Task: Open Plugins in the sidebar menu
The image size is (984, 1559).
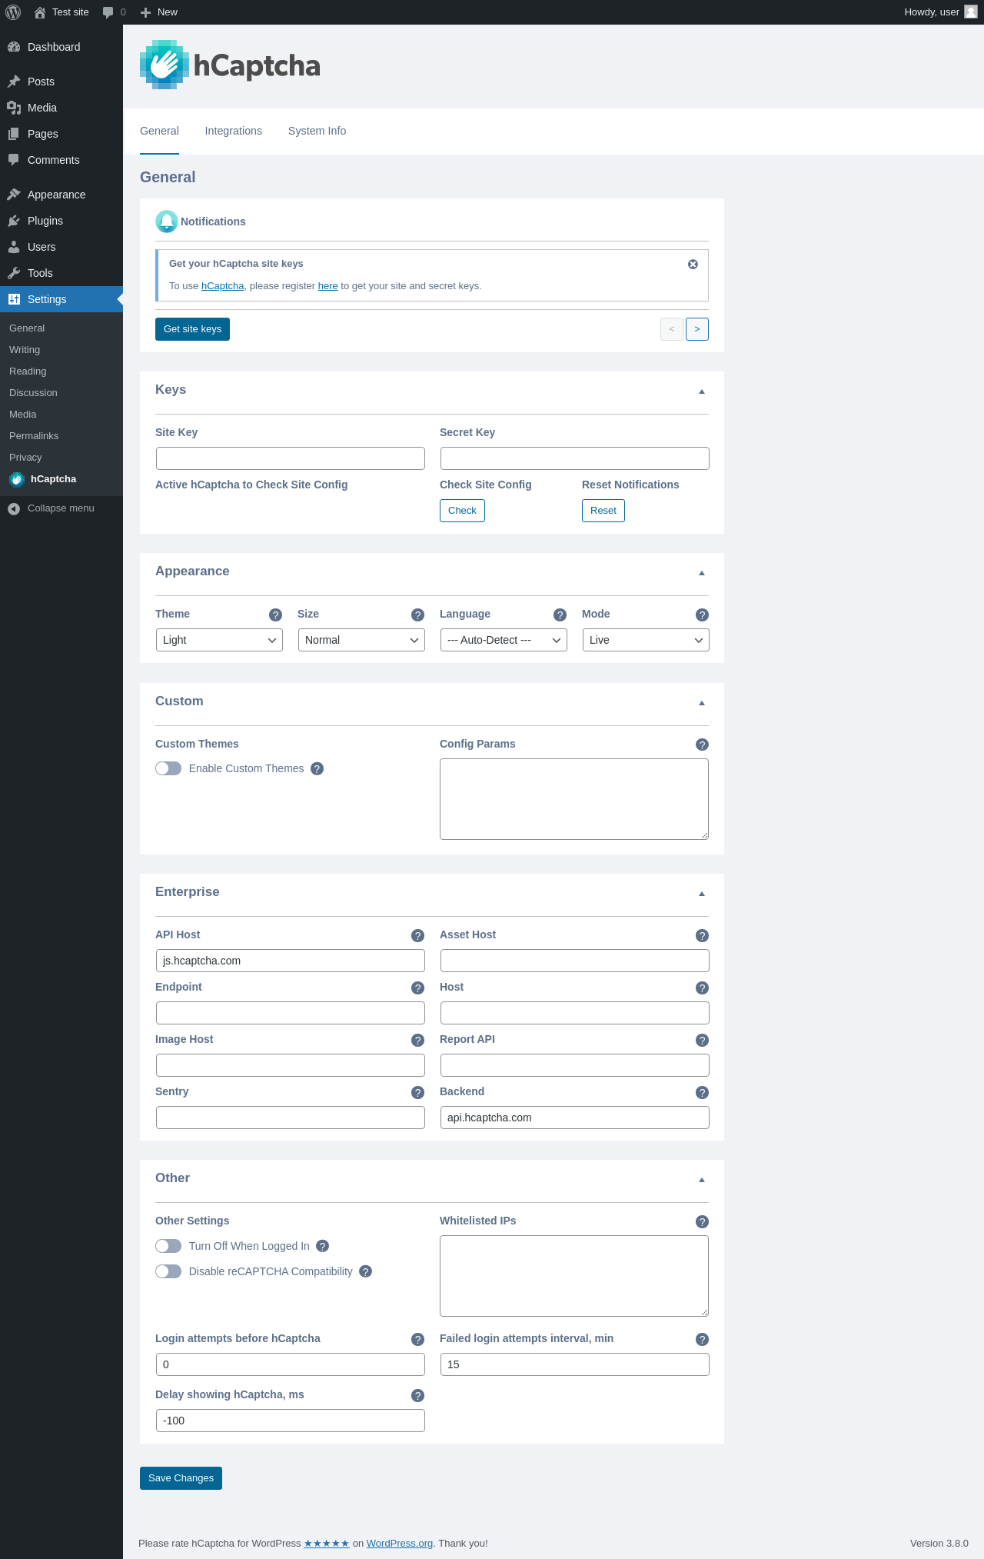Action: pyautogui.click(x=45, y=221)
